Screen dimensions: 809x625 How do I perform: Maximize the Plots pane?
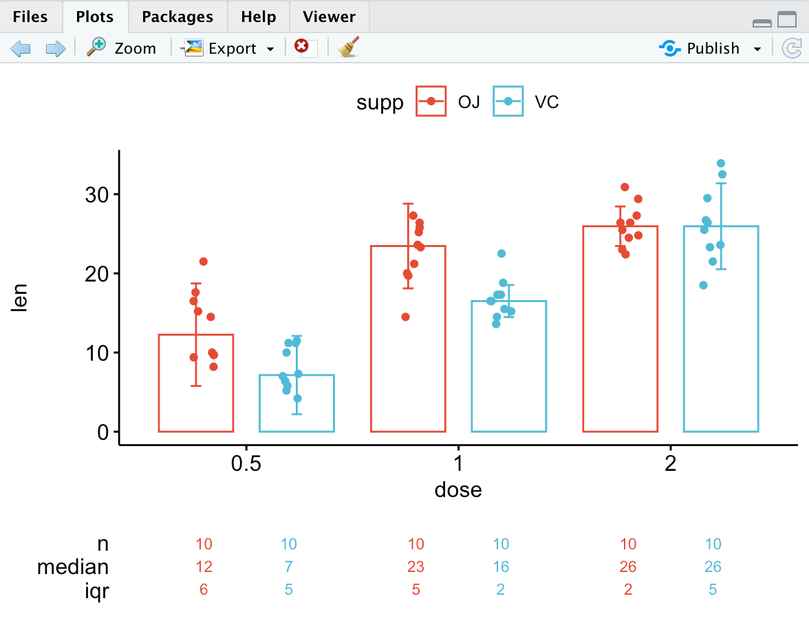787,20
